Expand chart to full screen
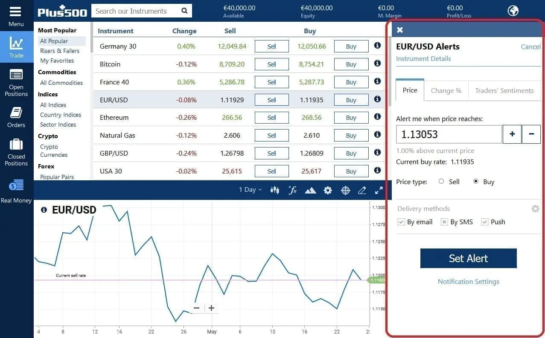This screenshot has width=545, height=338. (379, 191)
